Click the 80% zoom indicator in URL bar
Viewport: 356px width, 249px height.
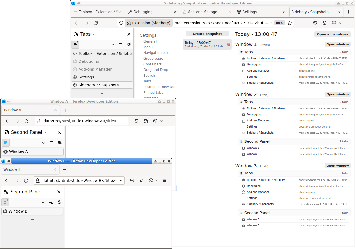pyautogui.click(x=279, y=23)
